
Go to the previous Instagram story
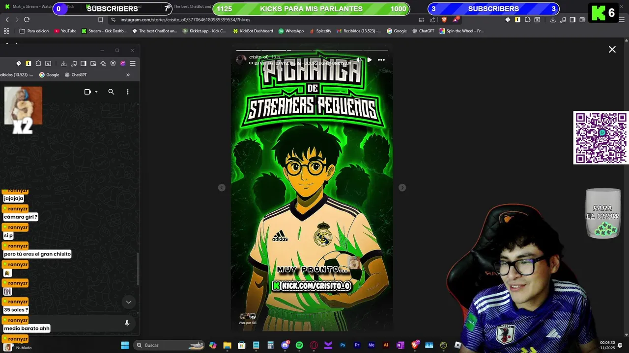tap(222, 188)
